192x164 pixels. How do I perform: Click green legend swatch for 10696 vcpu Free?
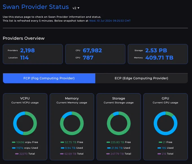coord(14,142)
